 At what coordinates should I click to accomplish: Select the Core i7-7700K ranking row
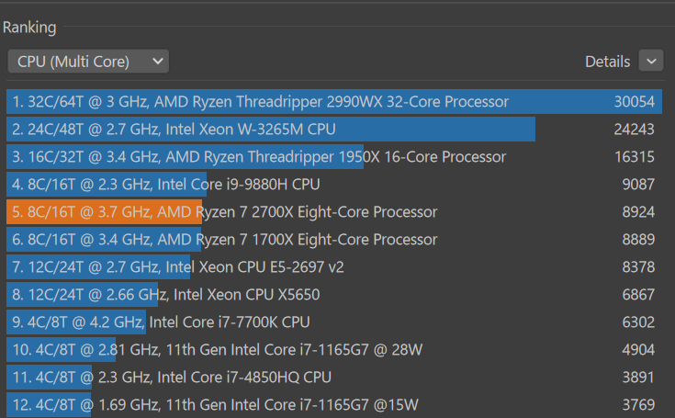334,322
